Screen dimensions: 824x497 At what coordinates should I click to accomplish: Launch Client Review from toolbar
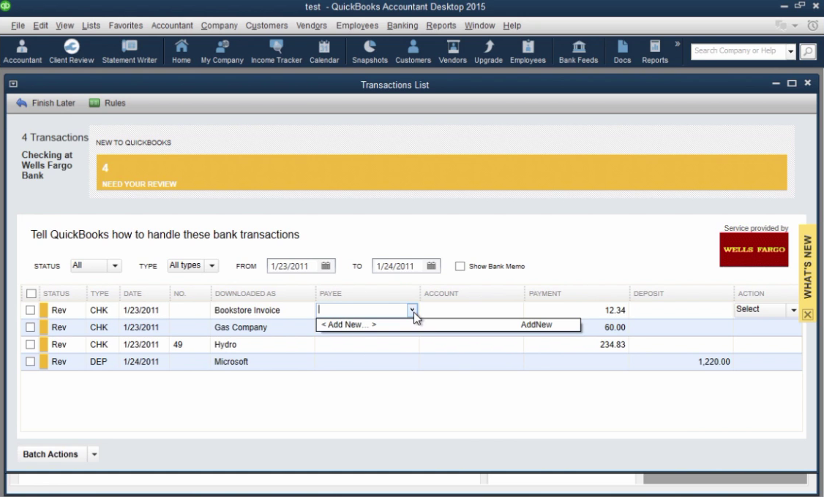point(72,52)
